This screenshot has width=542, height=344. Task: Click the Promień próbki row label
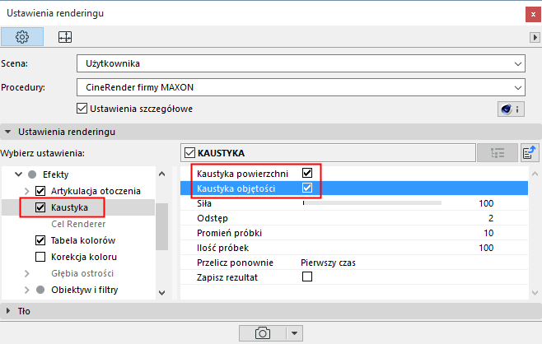click(x=229, y=233)
